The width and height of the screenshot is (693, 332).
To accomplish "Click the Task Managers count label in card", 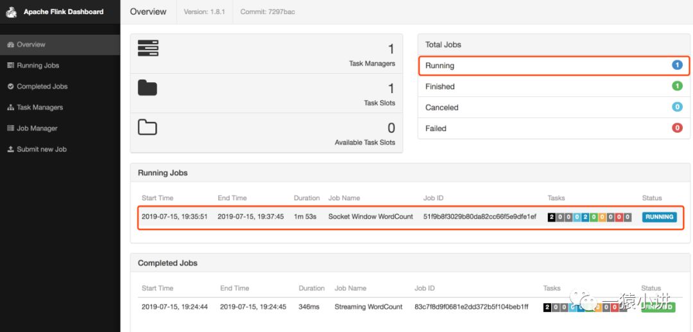I will (372, 64).
